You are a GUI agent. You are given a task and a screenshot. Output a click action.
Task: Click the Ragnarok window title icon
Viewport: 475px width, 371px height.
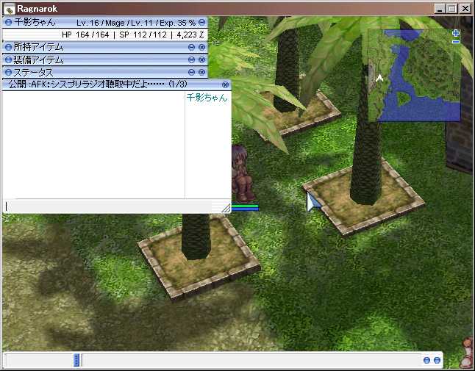(9, 9)
